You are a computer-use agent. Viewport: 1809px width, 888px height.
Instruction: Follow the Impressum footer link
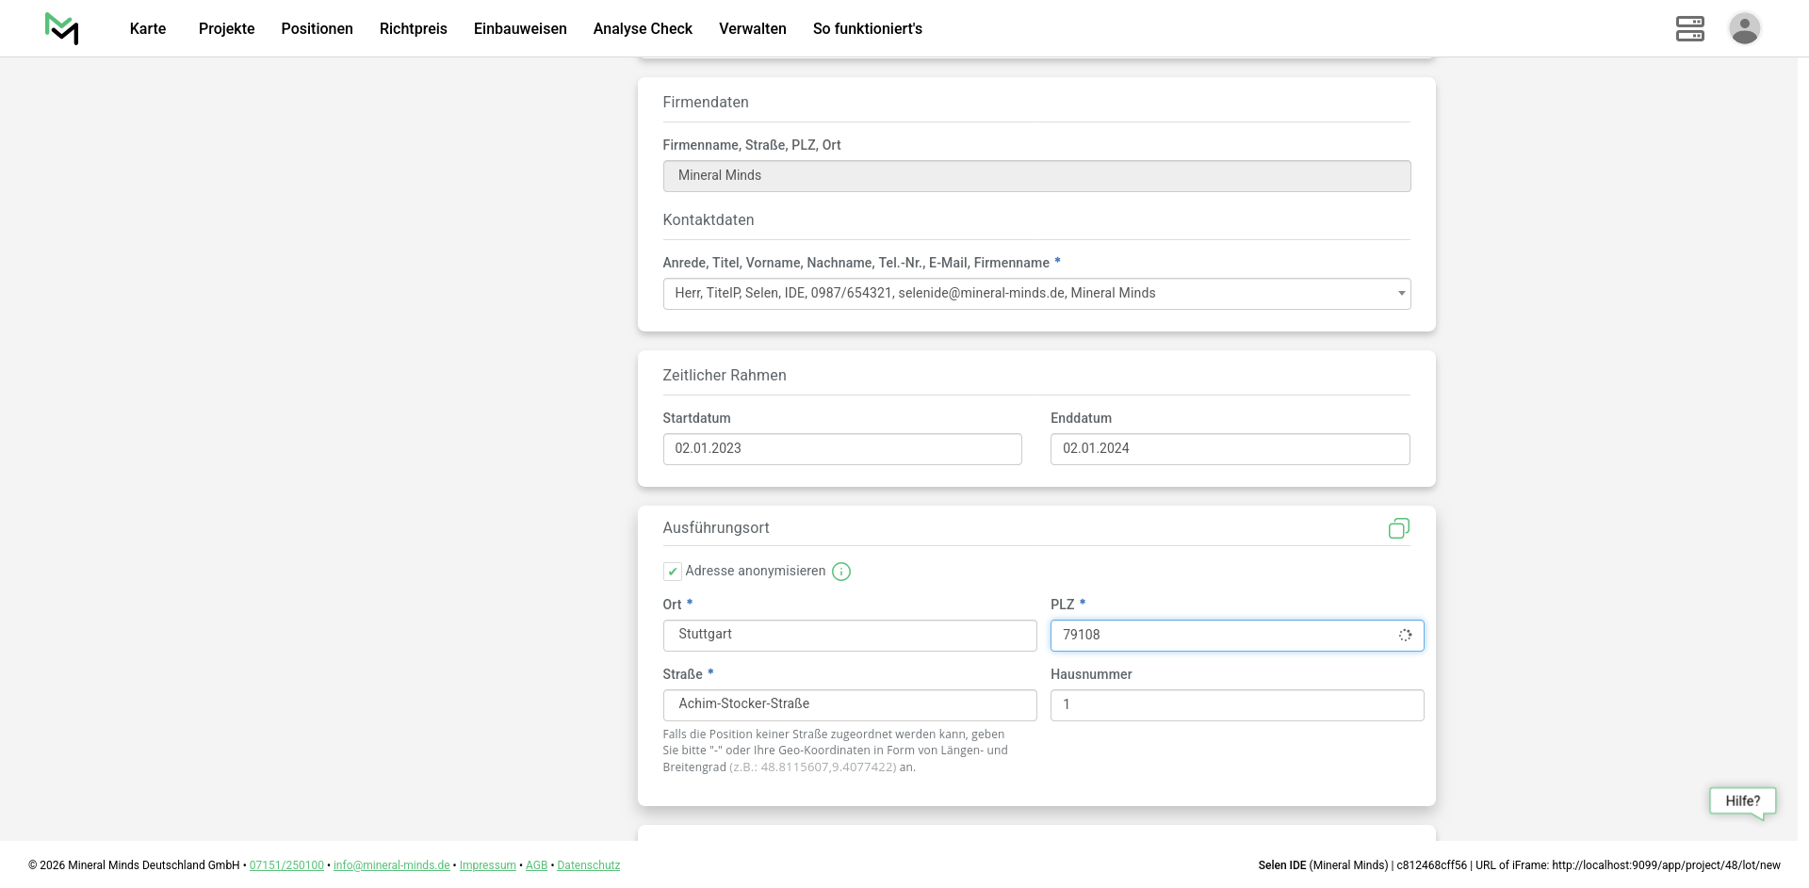[487, 865]
